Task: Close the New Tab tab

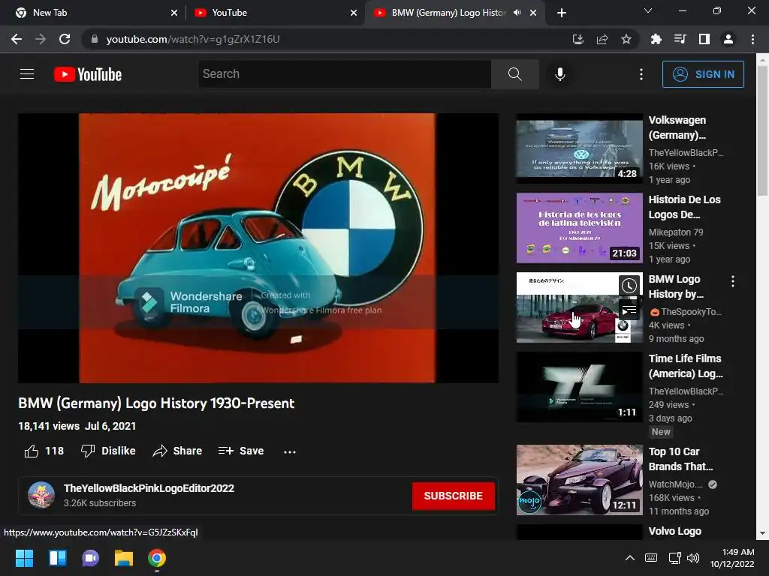Action: [174, 13]
